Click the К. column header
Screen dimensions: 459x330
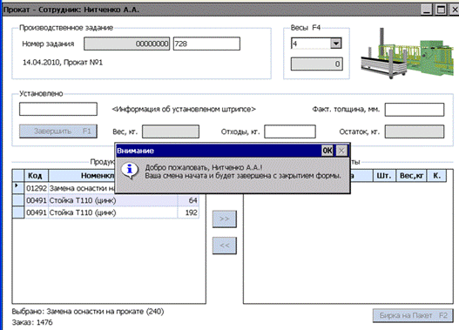(x=436, y=176)
